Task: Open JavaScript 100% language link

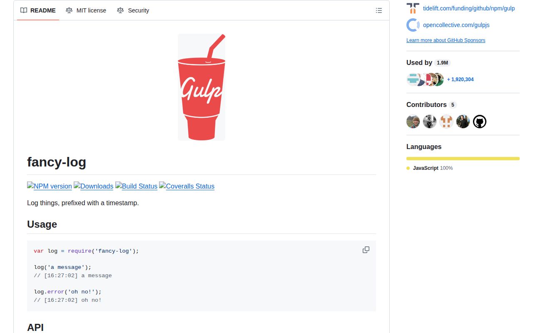Action: click(x=430, y=168)
